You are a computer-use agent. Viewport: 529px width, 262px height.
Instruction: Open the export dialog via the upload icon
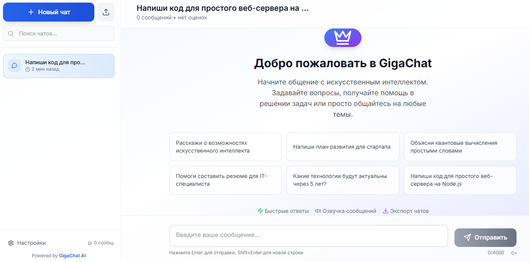pos(106,12)
